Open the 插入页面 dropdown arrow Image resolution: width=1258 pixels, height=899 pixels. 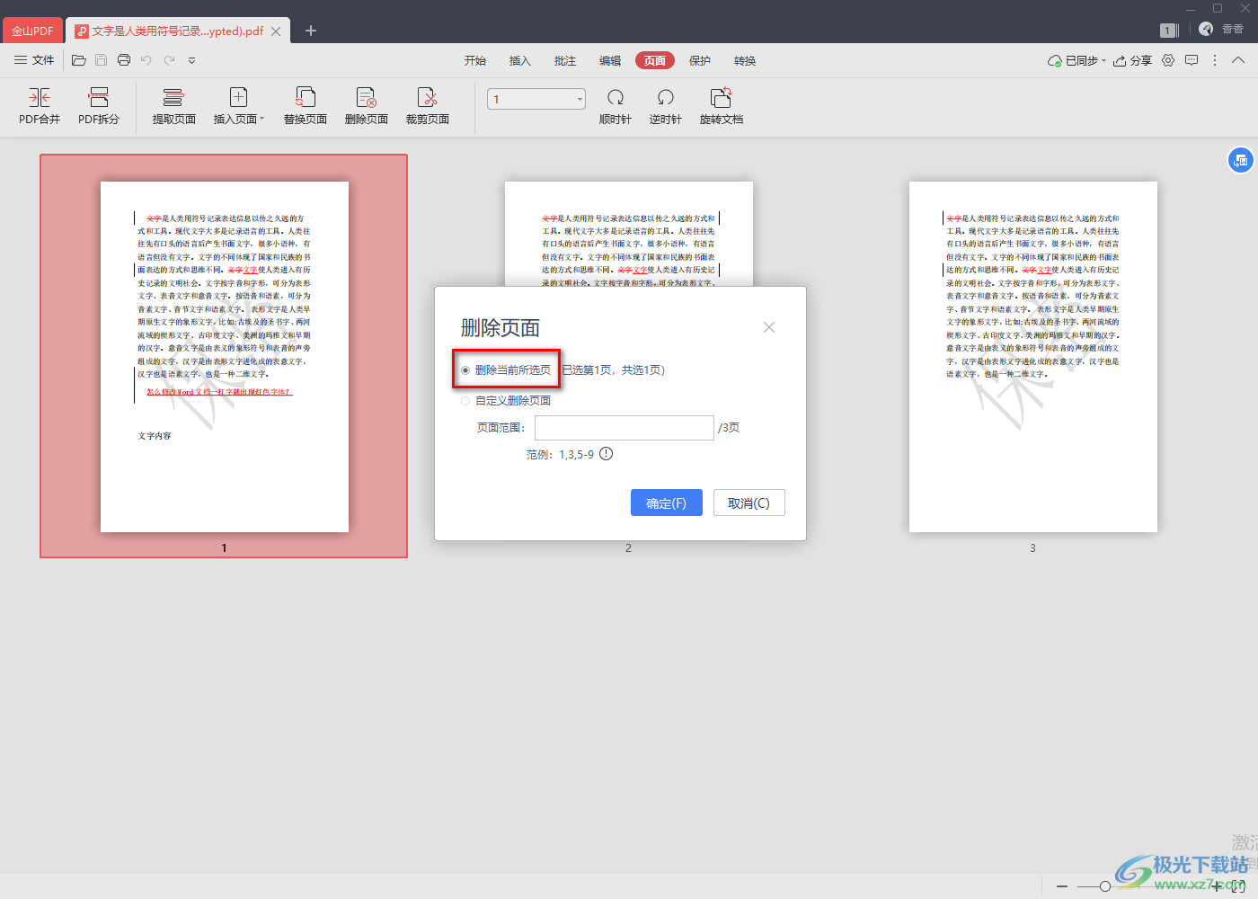(262, 119)
